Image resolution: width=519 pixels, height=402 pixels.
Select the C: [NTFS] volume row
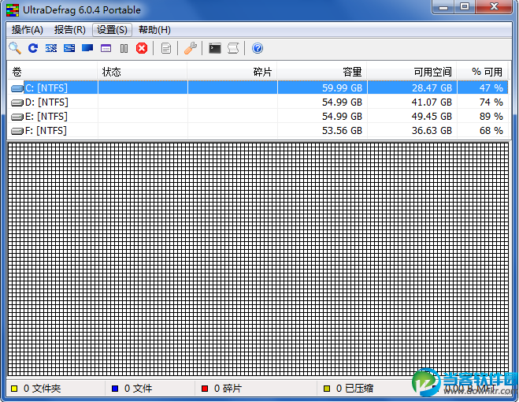click(x=258, y=87)
